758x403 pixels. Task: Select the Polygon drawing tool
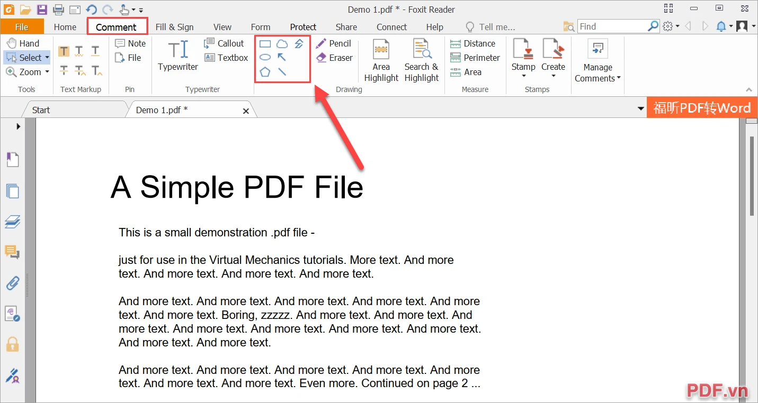[x=265, y=71]
